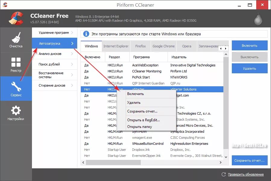Click the horizontal scrollbar thumb
Viewport: 271px width, 181px height.
[113, 162]
